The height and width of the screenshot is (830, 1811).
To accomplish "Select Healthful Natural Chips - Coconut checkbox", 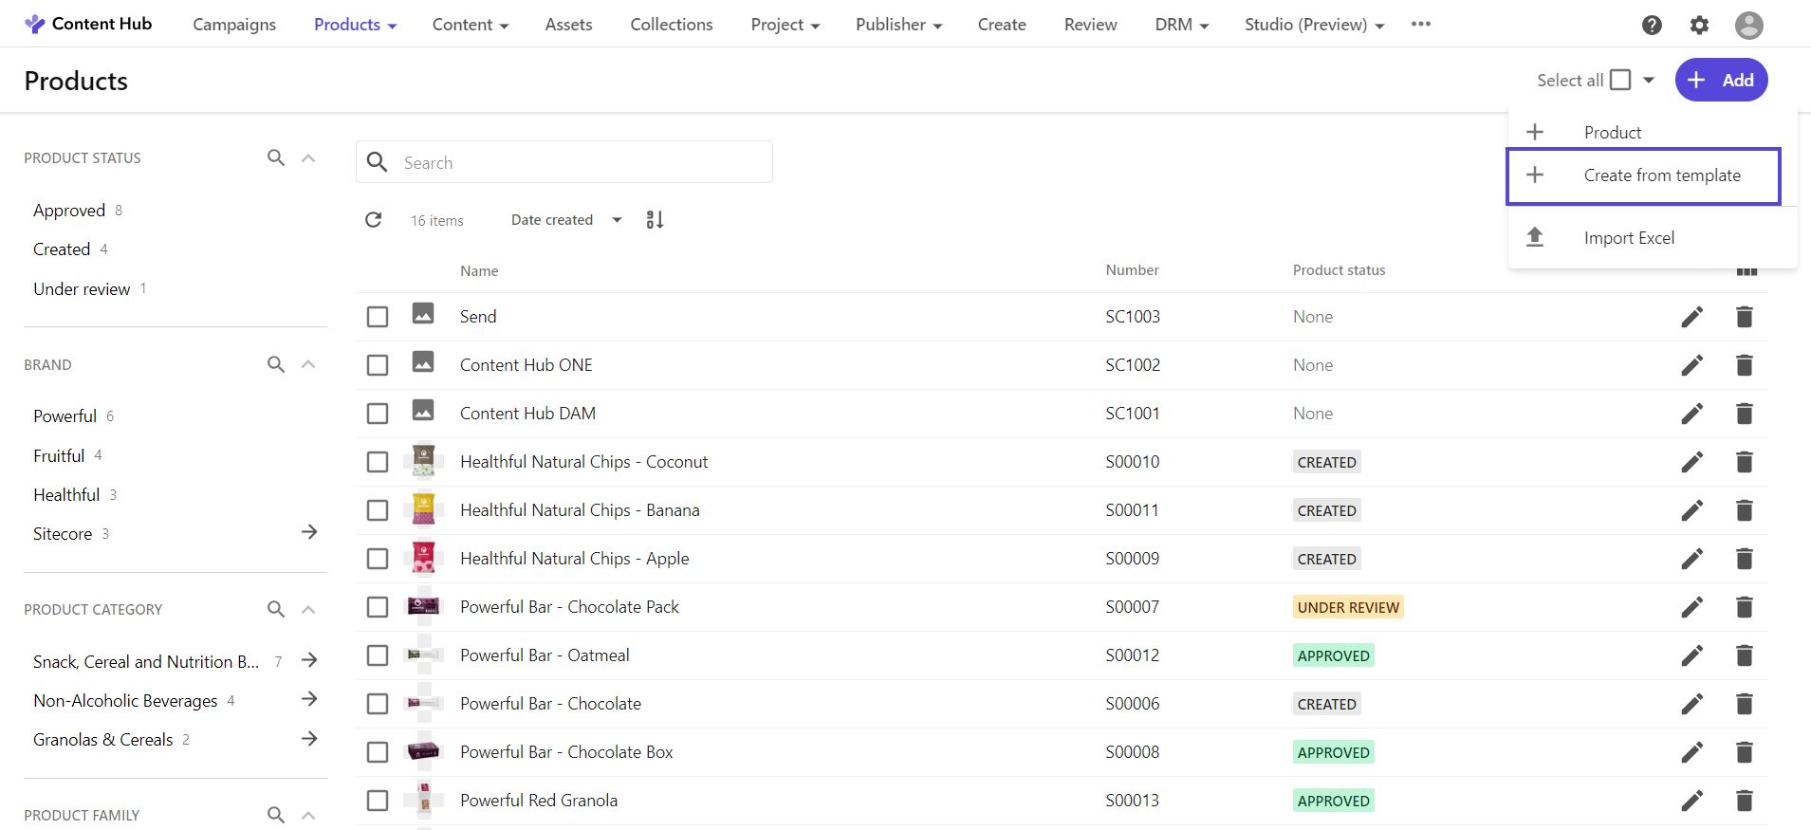I will (x=378, y=462).
